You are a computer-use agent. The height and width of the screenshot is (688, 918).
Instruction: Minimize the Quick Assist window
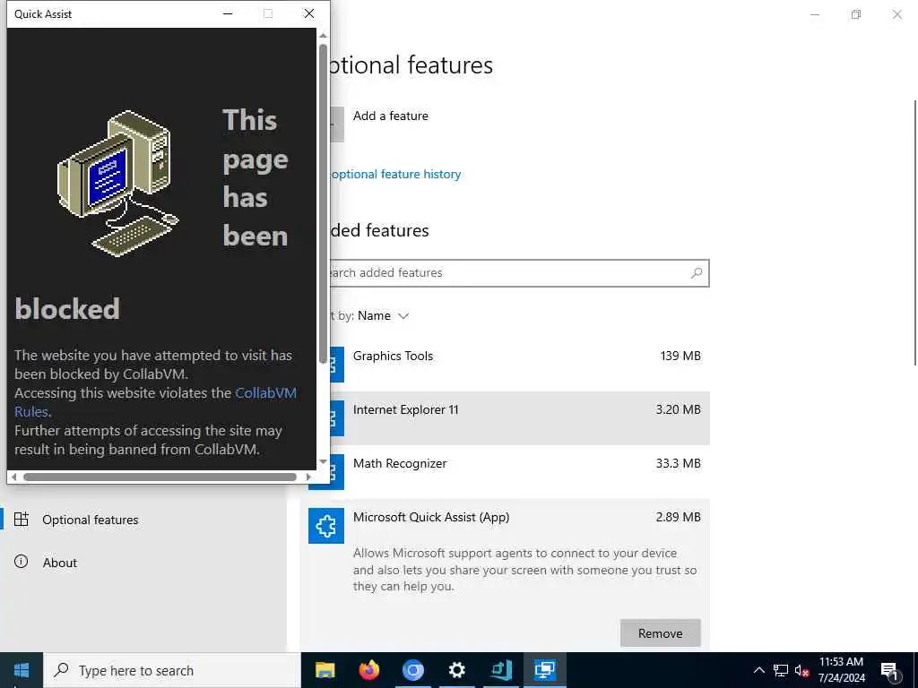228,13
